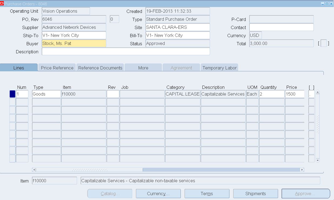
Task: Click the descriptive flexfield in line 1
Action: click(x=312, y=94)
